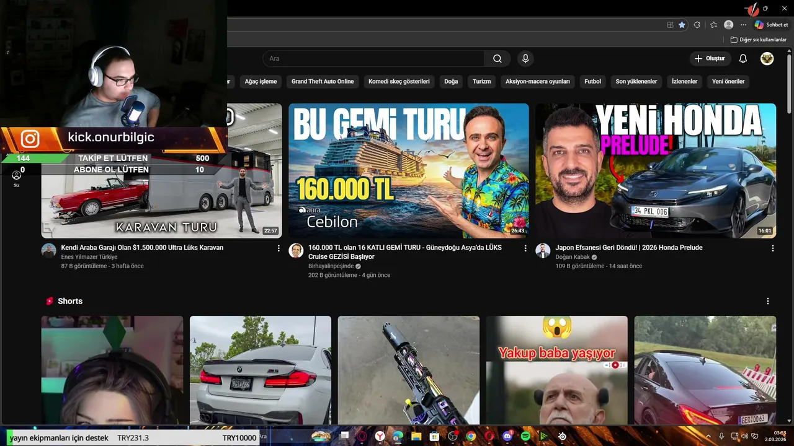This screenshot has height=446, width=794.
Task: Select the Ağaç işleme filter chip
Action: [x=261, y=81]
